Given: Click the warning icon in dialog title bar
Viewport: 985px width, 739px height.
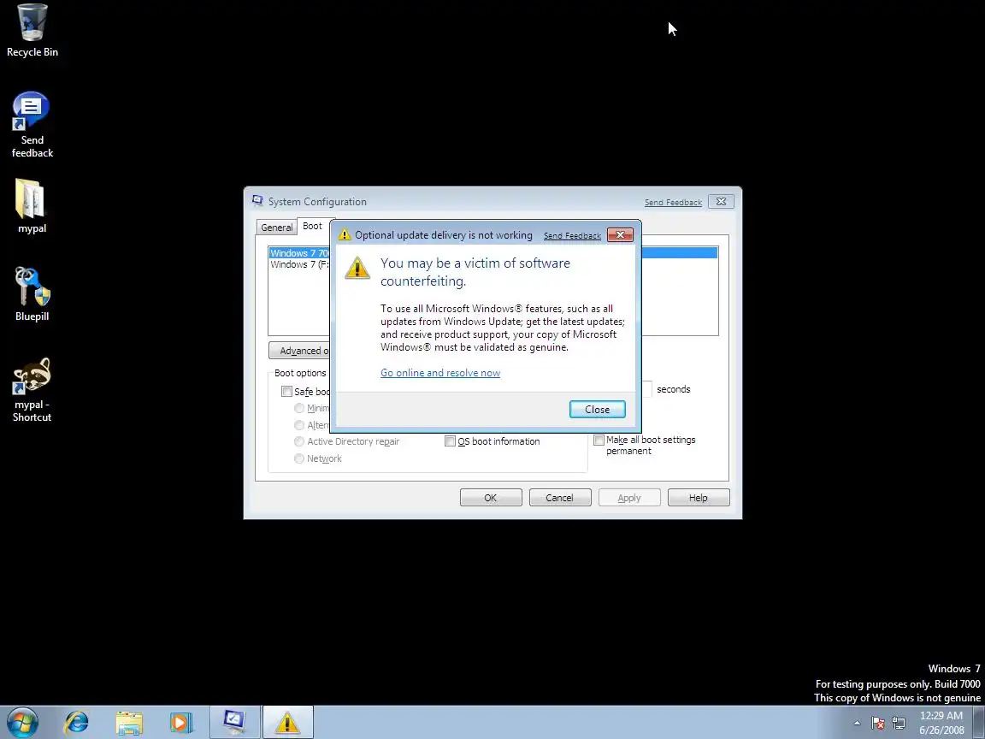Looking at the screenshot, I should [345, 235].
